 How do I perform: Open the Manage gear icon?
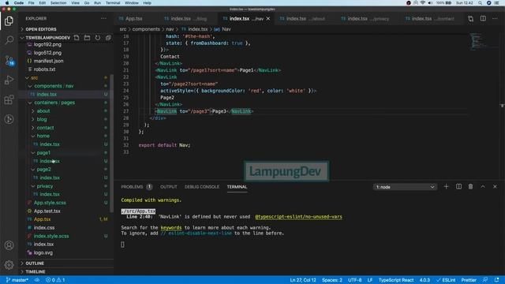[x=9, y=265]
